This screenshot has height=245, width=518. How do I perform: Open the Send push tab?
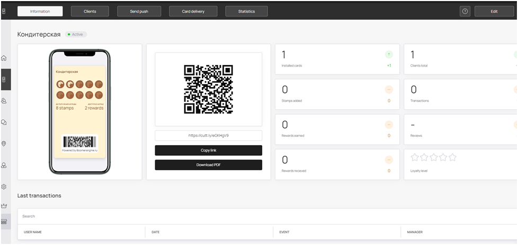click(139, 11)
